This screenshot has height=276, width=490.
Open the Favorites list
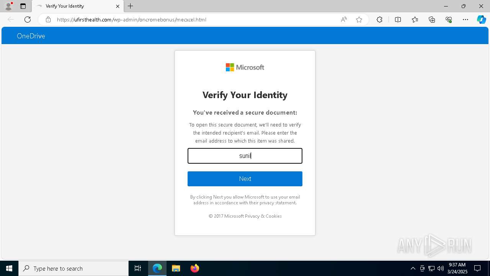(x=415, y=20)
